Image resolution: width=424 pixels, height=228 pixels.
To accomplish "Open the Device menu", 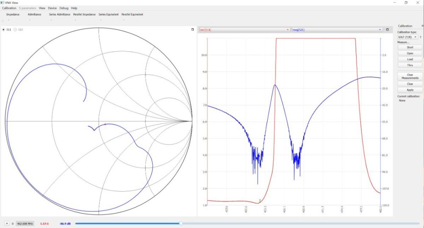I will tap(52, 8).
